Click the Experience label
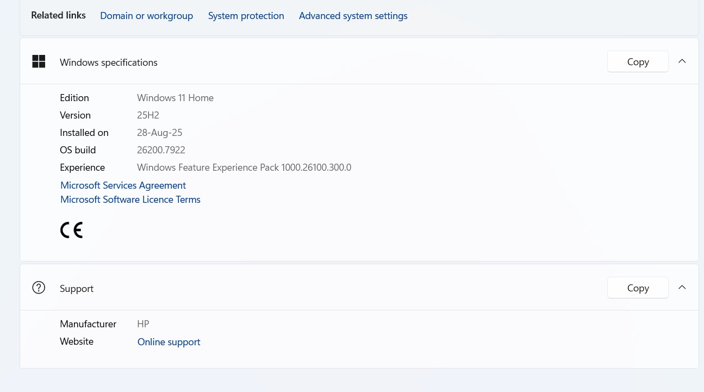This screenshot has width=704, height=392. click(x=82, y=167)
